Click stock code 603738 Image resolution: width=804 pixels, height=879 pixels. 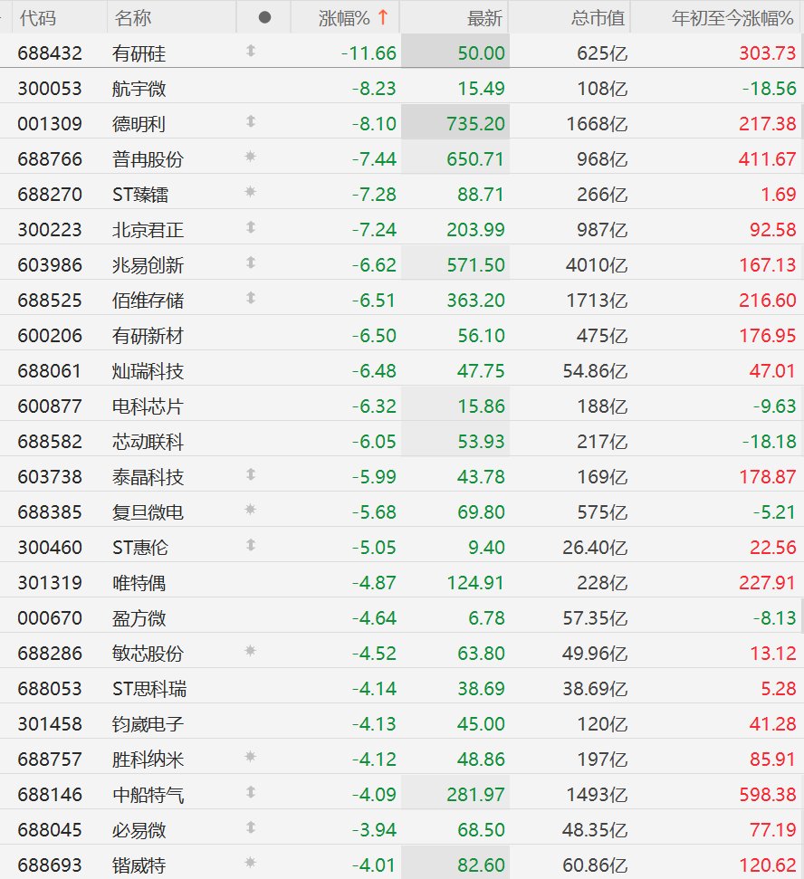[x=50, y=477]
